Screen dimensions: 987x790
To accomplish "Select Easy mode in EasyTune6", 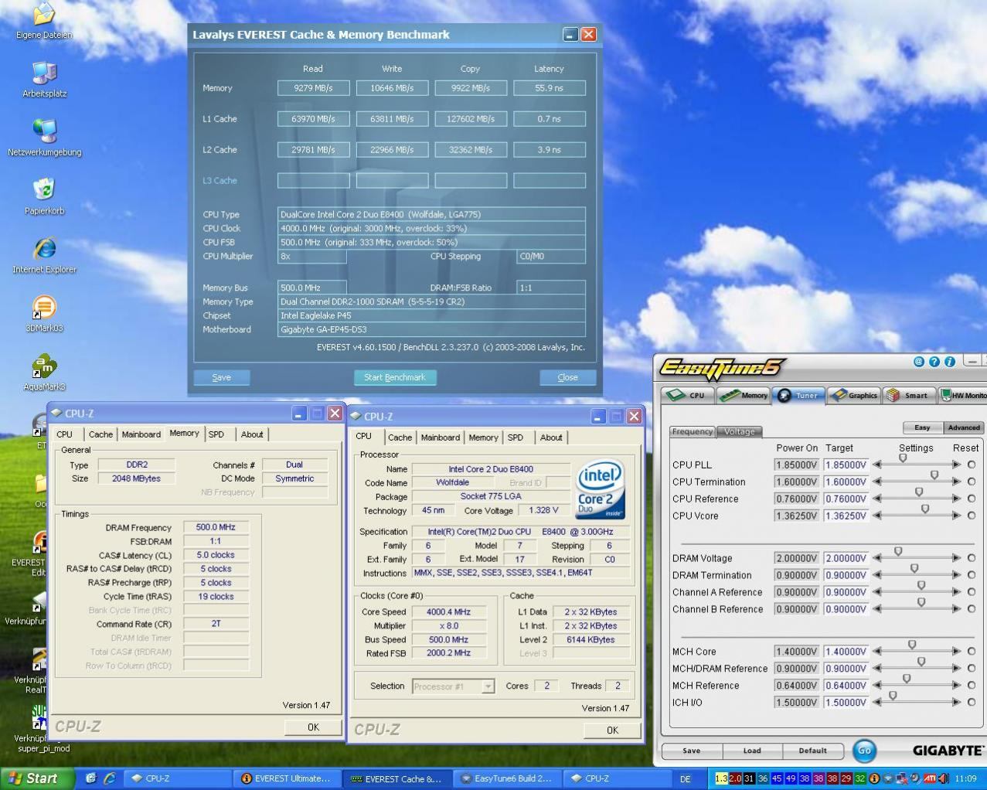I will click(922, 427).
